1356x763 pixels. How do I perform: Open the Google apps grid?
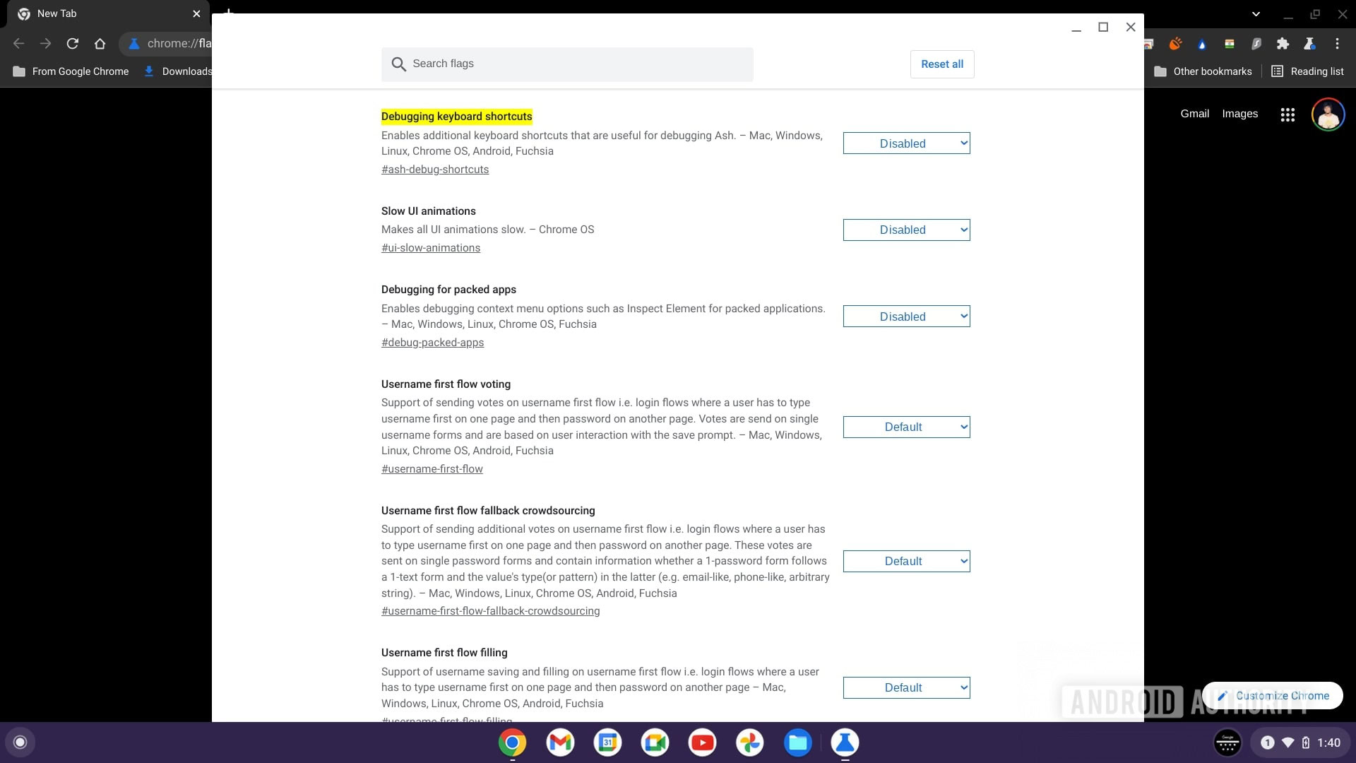pos(1287,114)
